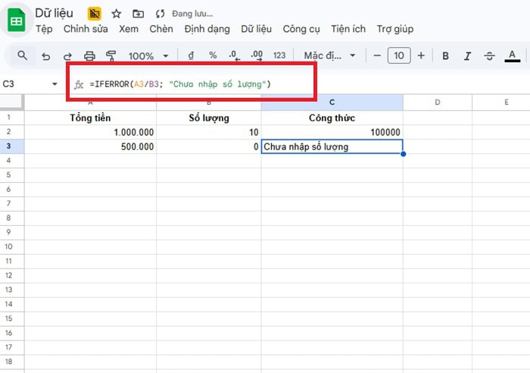The width and height of the screenshot is (530, 373).
Task: Activate the paint format tool
Action: click(111, 55)
